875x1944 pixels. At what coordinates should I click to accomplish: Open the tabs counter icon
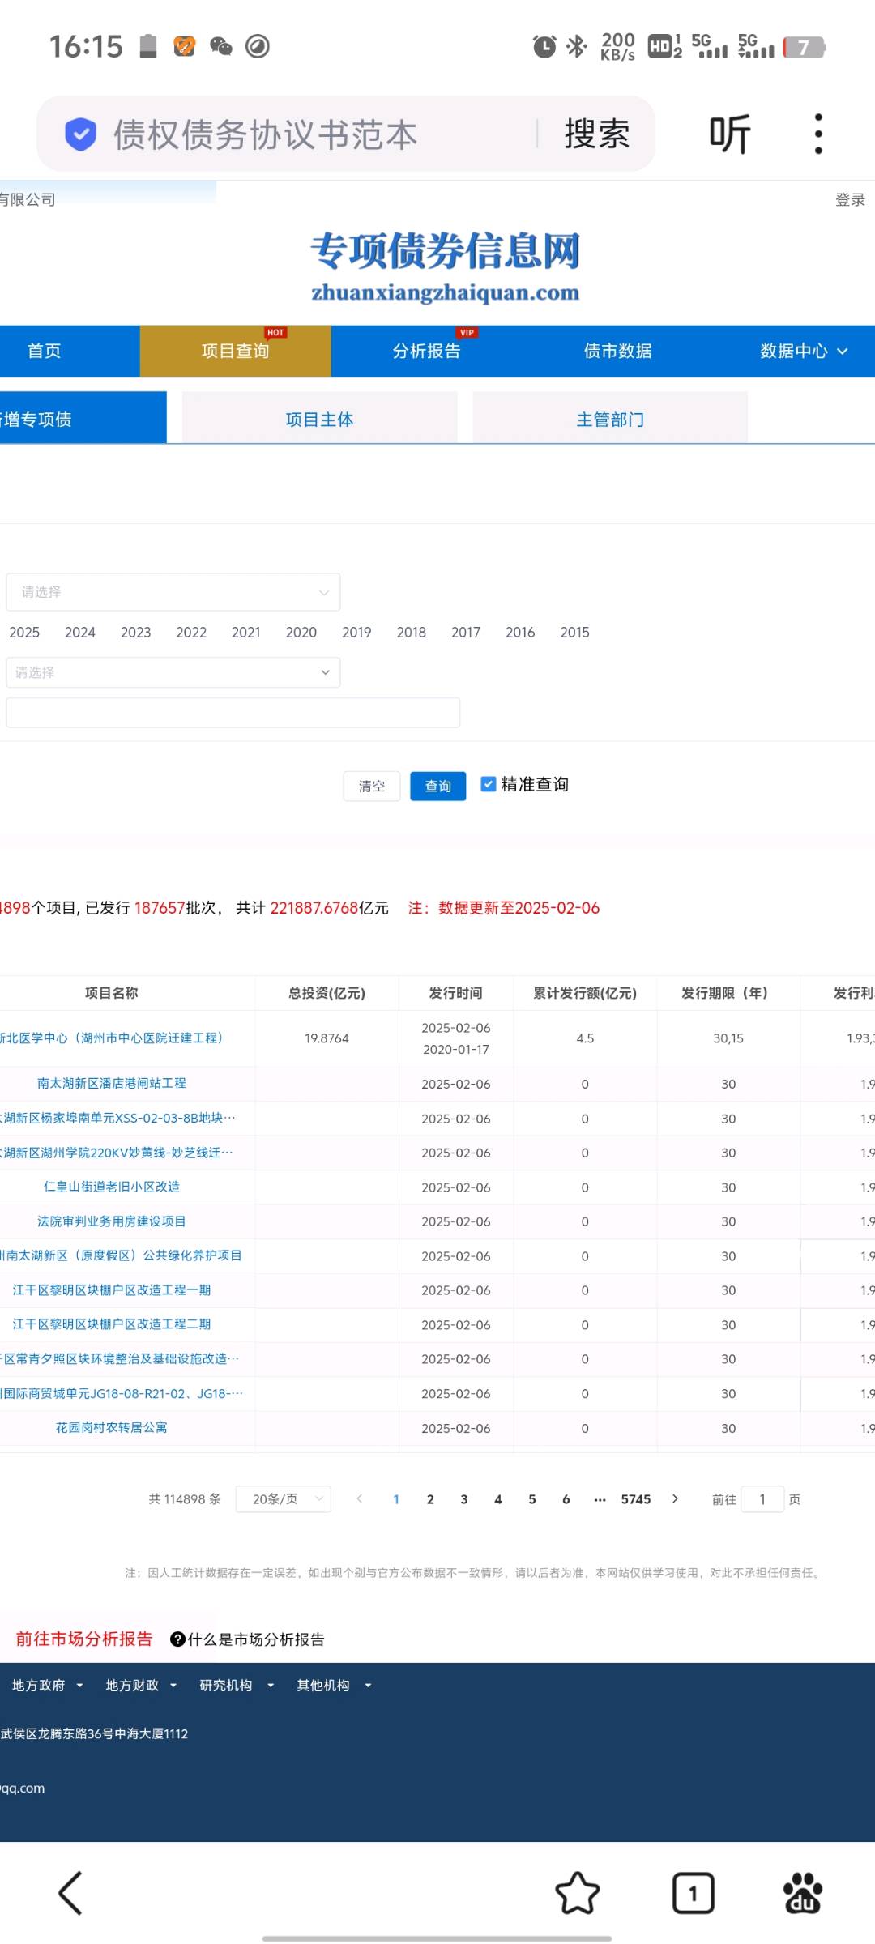(x=693, y=1893)
